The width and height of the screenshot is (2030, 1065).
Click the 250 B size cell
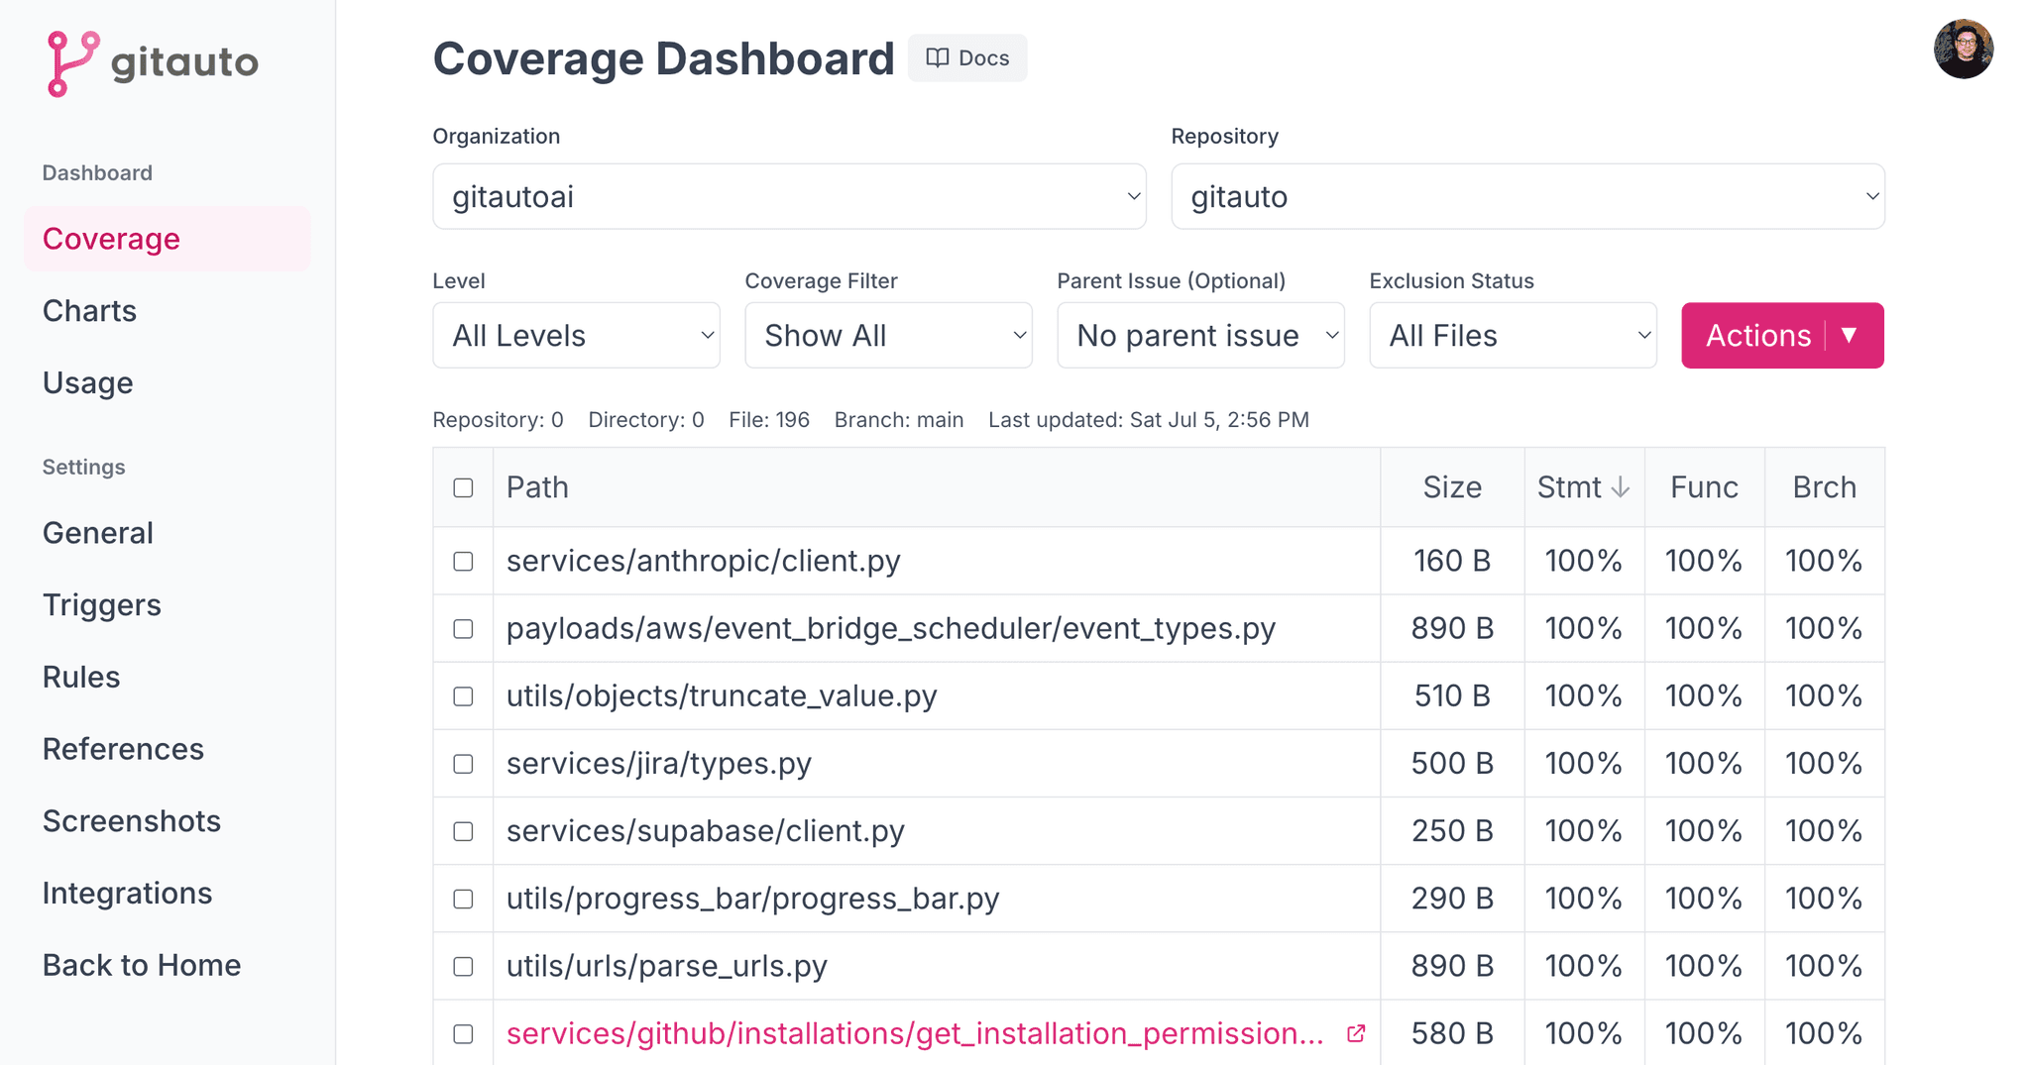[1452, 830]
